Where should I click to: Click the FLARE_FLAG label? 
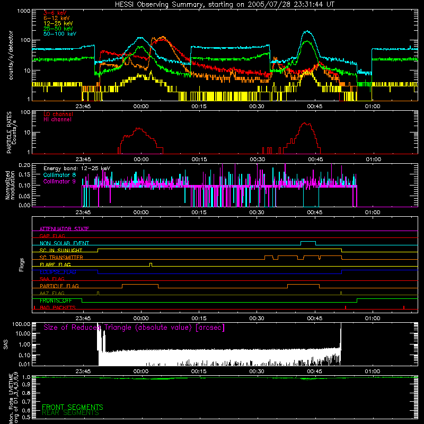(x=55, y=264)
